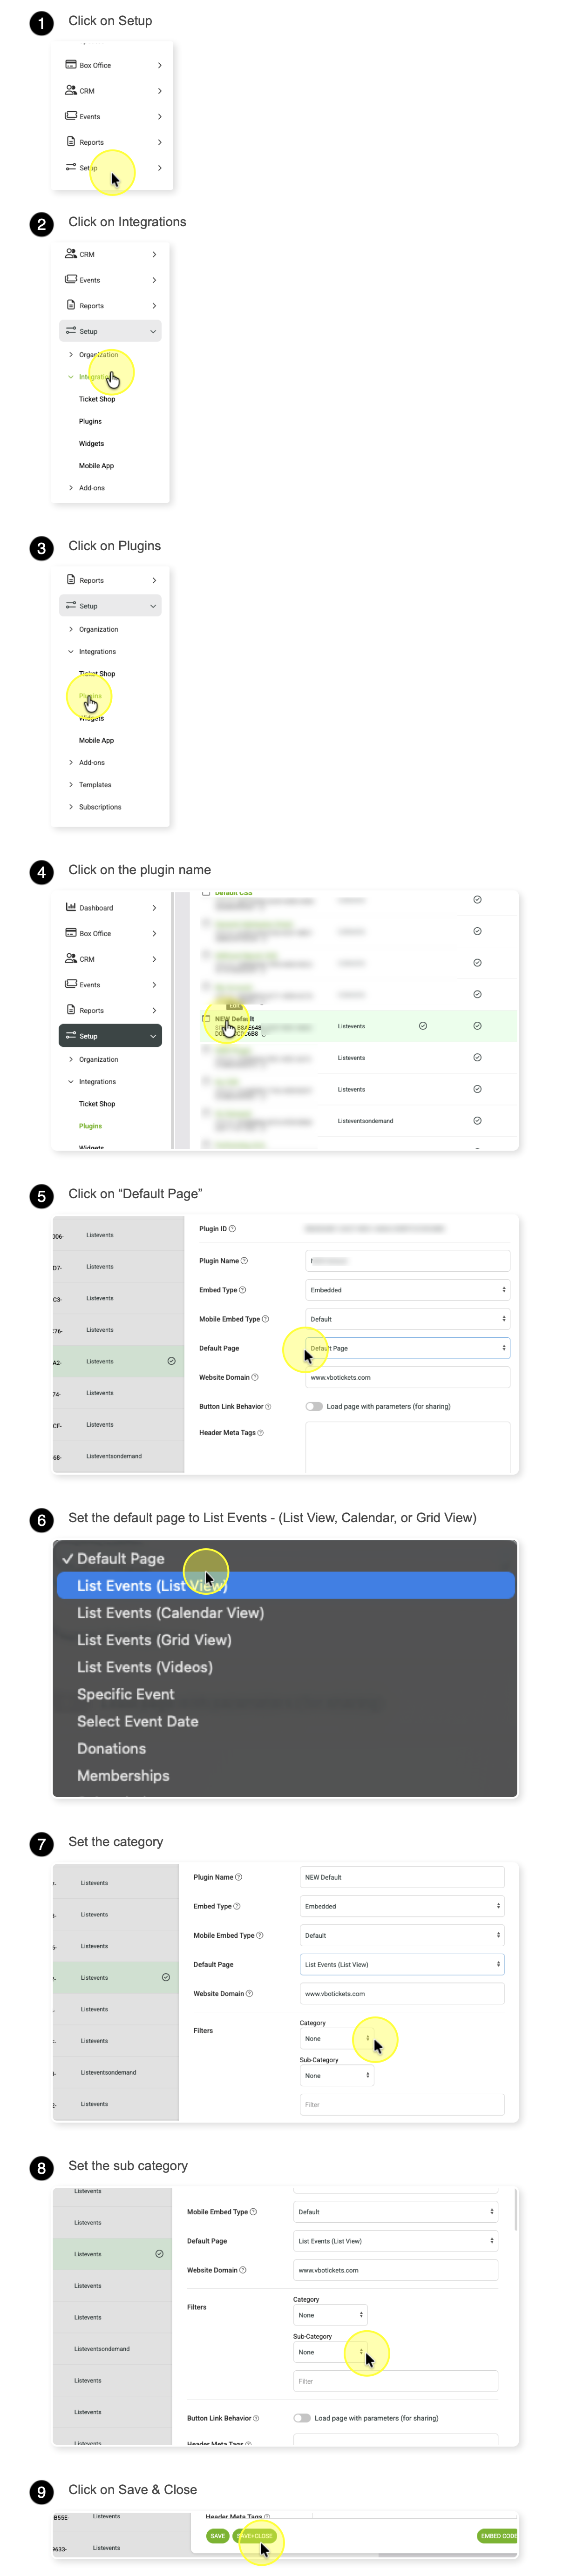Click the Website Domain help icon in step 5
This screenshot has height=2576, width=570.
pyautogui.click(x=255, y=1377)
